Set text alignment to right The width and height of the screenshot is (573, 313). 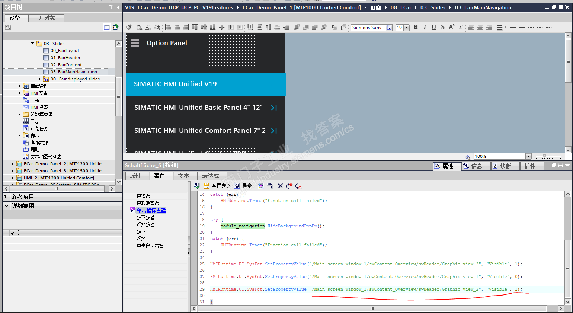pos(489,27)
